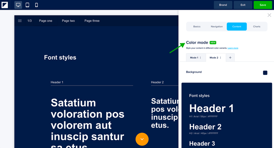Switch to the Charts tab
The image size is (274, 148).
[256, 27]
